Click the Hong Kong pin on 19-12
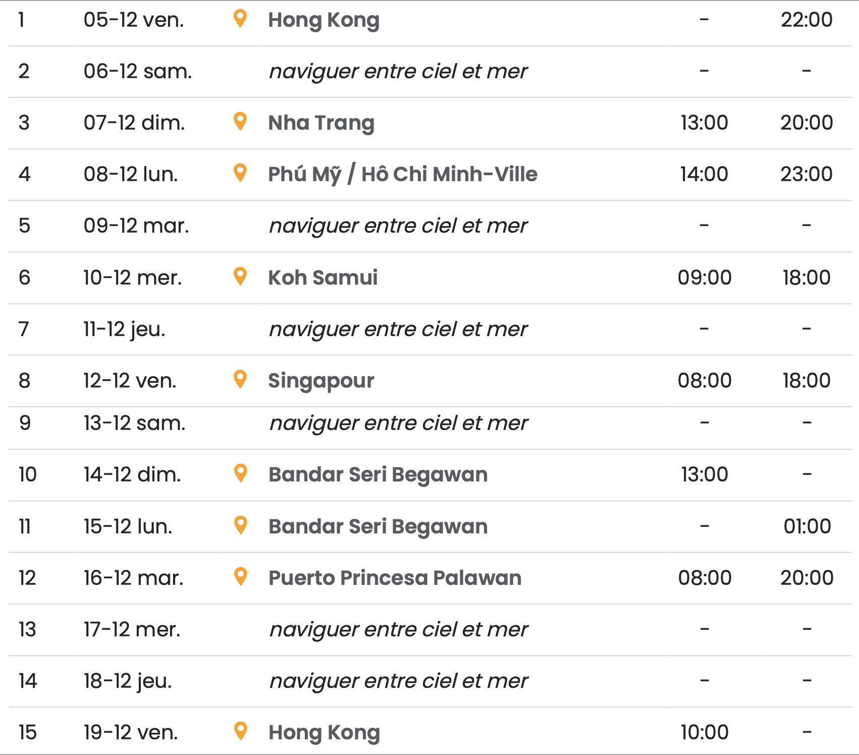859x755 pixels. coord(241,731)
